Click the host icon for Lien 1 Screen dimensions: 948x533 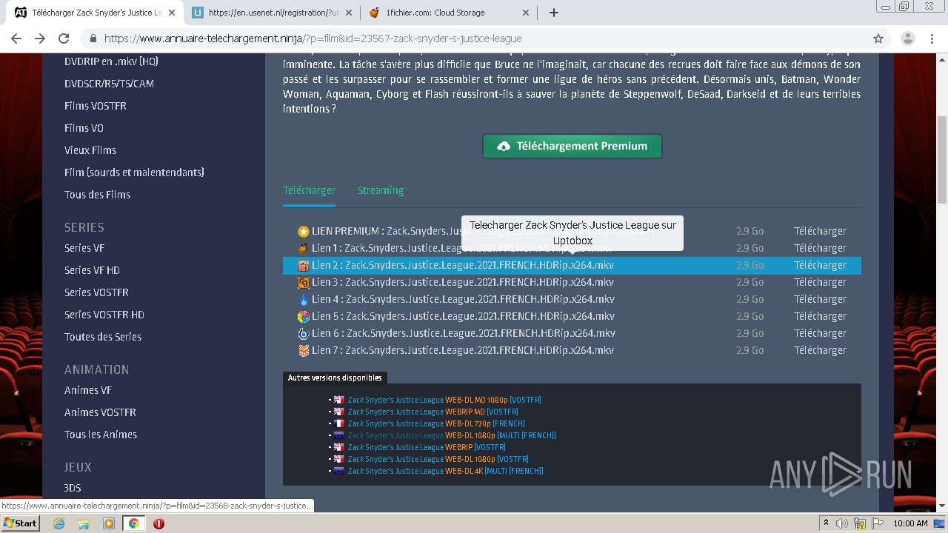pyautogui.click(x=304, y=248)
